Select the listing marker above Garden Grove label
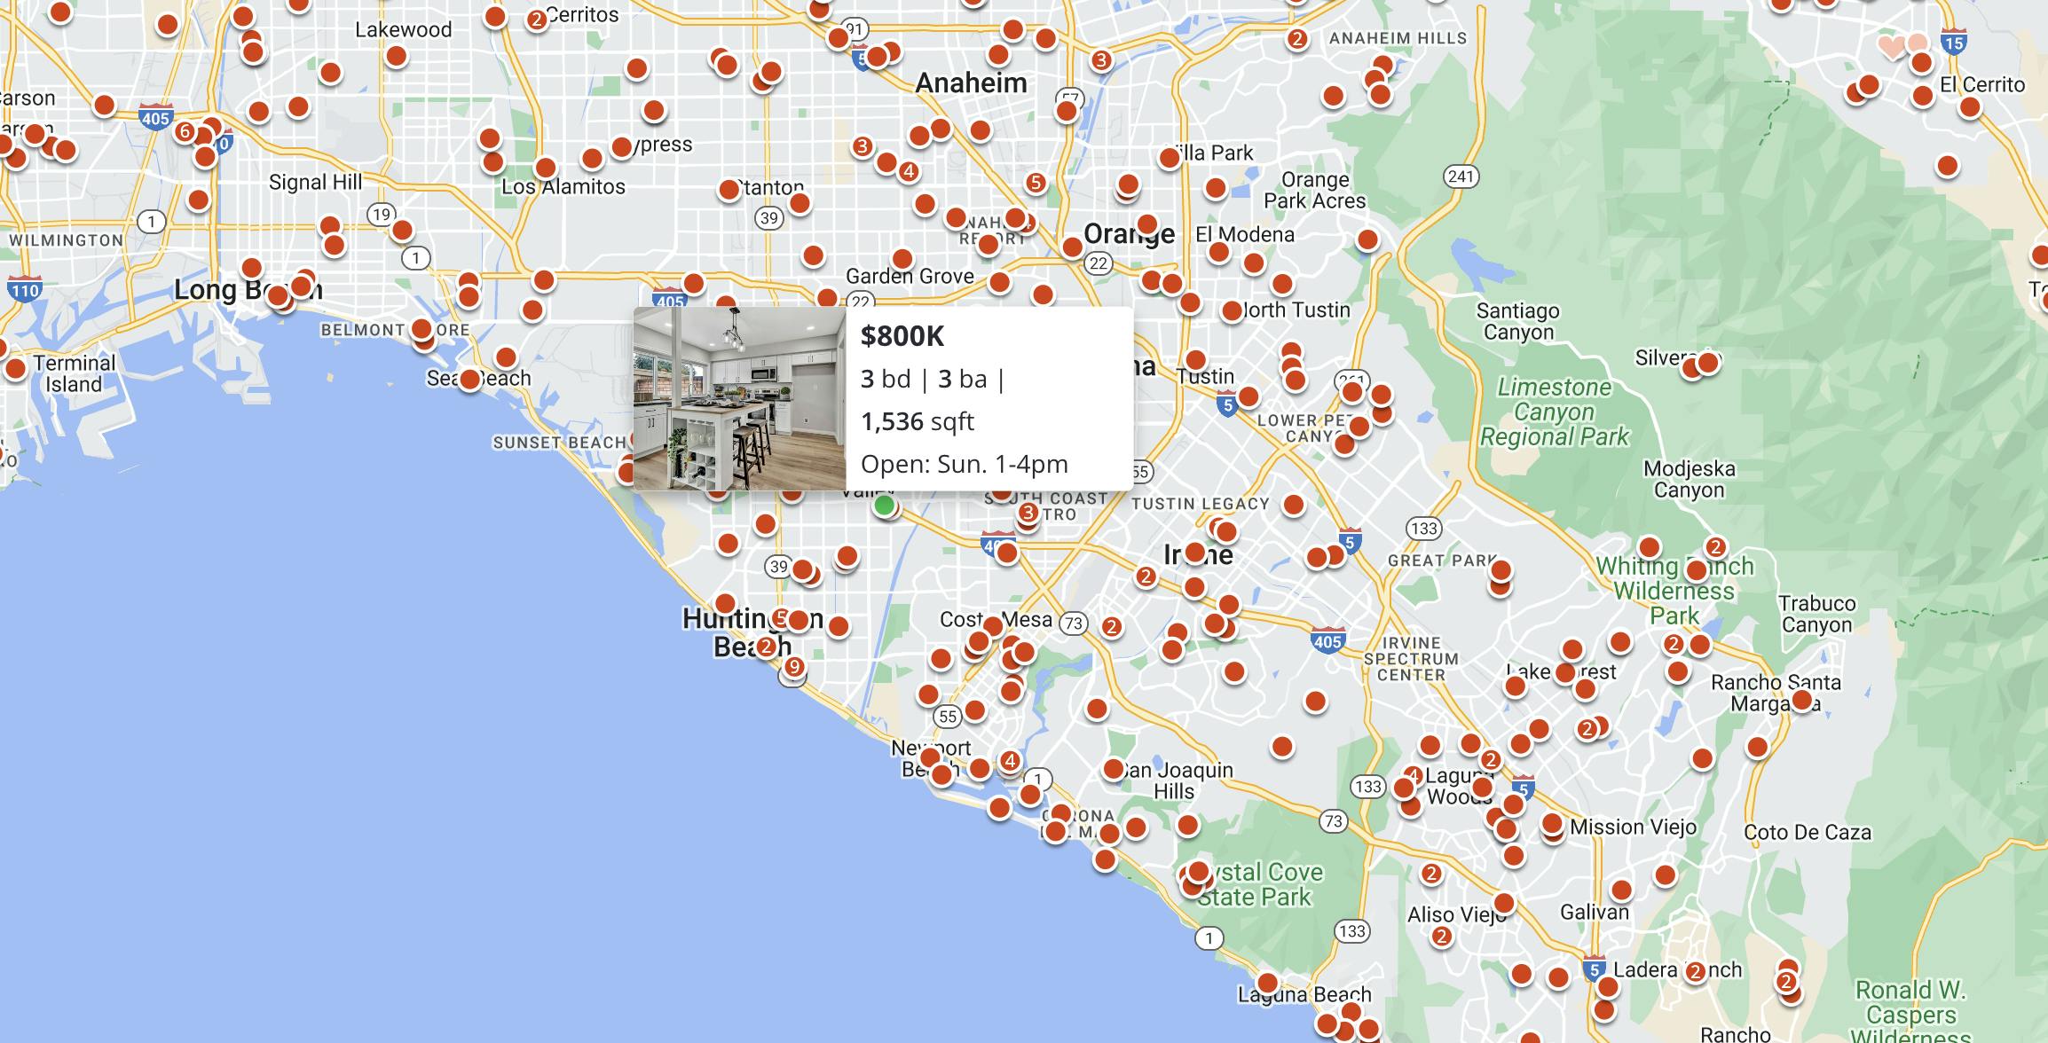The height and width of the screenshot is (1043, 2048). [902, 259]
